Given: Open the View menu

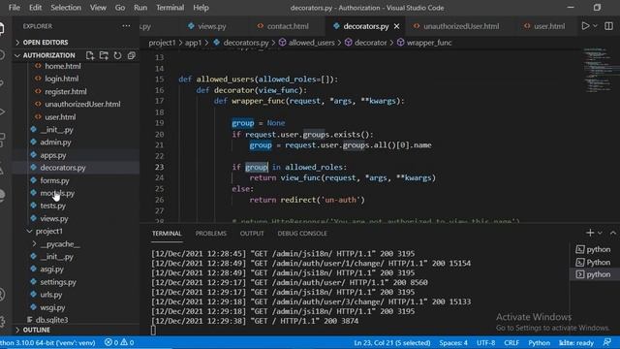Looking at the screenshot, I should [98, 8].
